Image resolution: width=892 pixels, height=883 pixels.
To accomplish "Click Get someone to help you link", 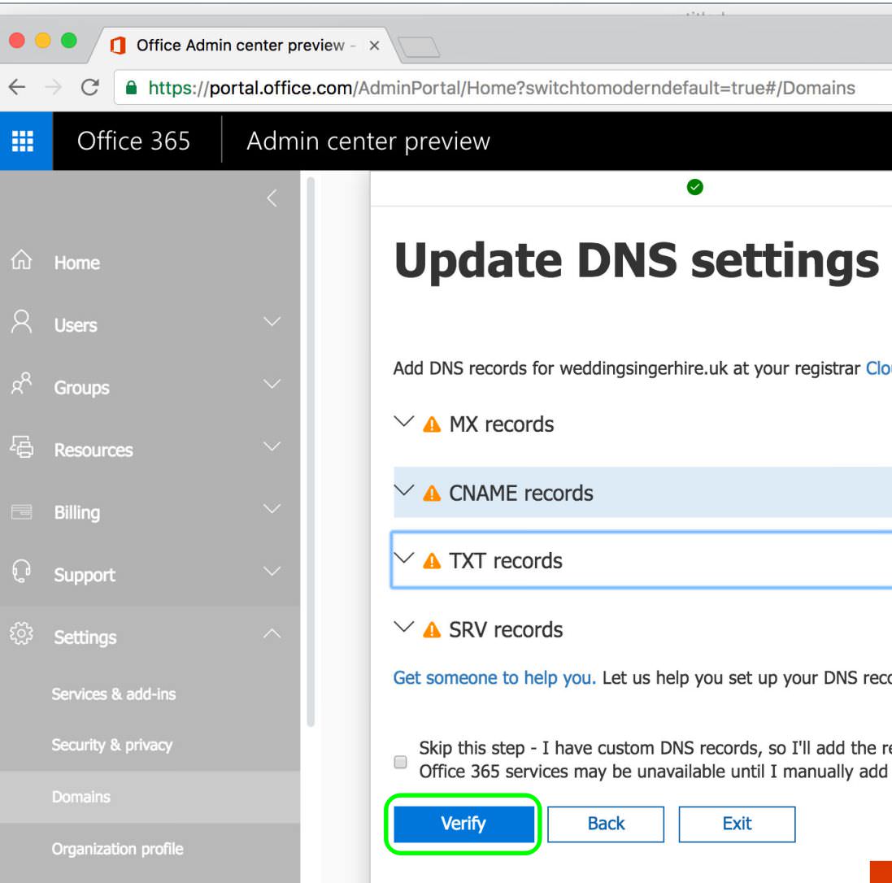I will 494,677.
